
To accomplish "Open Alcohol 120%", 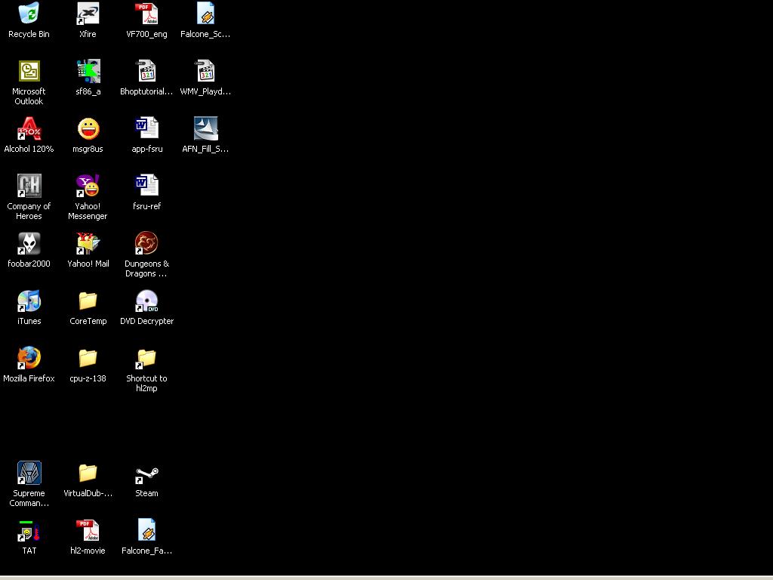I will pyautogui.click(x=29, y=128).
